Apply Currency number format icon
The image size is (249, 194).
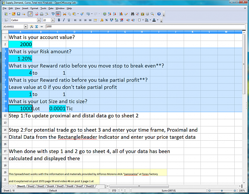coord(102,20)
